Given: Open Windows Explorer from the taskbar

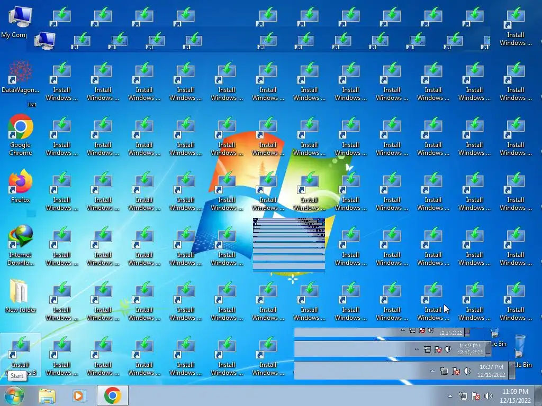Looking at the screenshot, I should [47, 396].
